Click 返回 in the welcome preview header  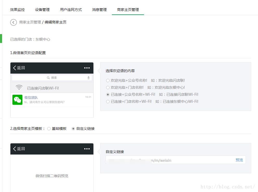tap(19, 68)
